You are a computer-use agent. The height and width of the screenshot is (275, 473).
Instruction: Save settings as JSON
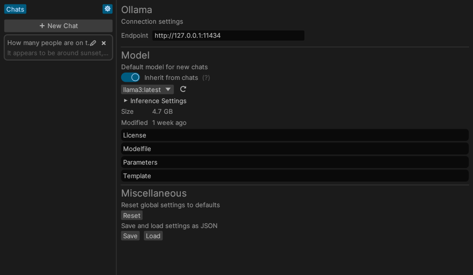click(130, 236)
